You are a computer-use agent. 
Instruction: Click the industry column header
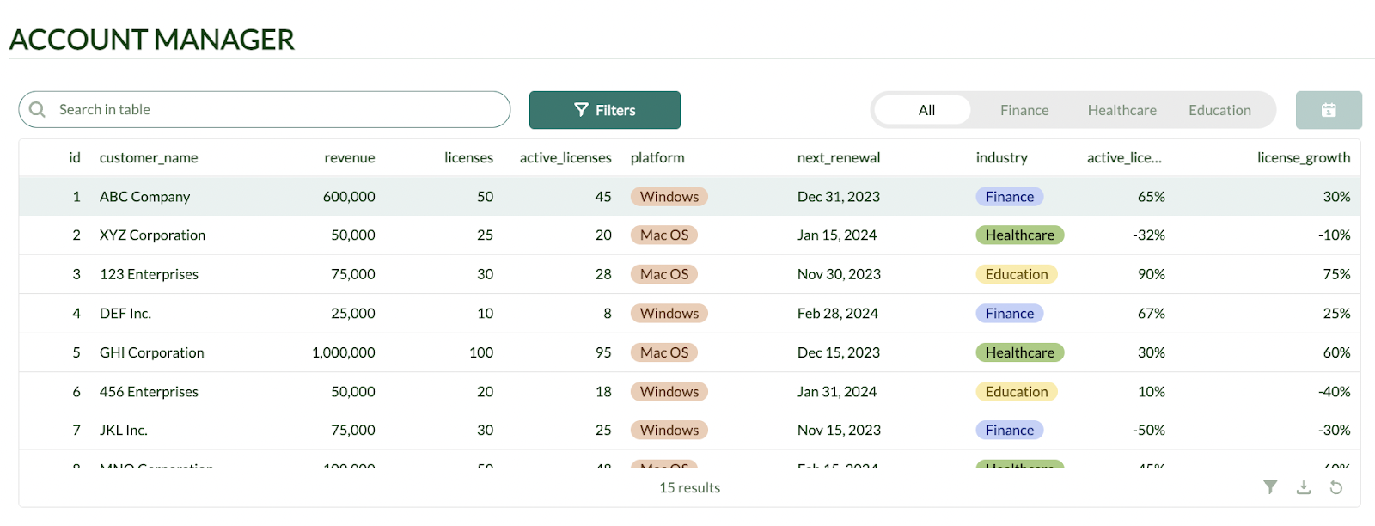click(x=1002, y=157)
